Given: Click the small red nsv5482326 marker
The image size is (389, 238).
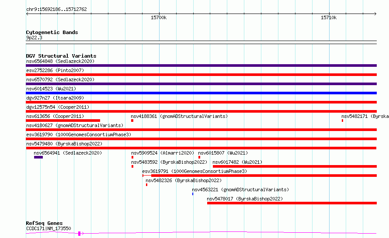Looking at the screenshot, I should pyautogui.click(x=146, y=185).
